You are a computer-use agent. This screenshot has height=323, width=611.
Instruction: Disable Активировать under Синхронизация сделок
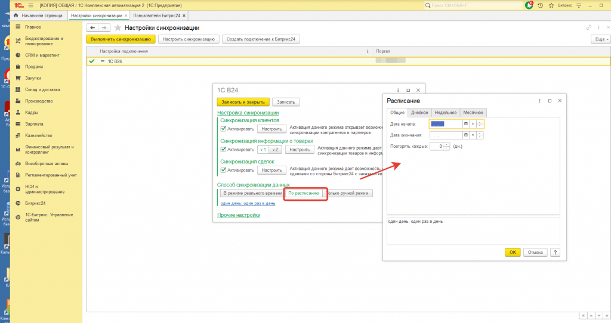pos(224,170)
